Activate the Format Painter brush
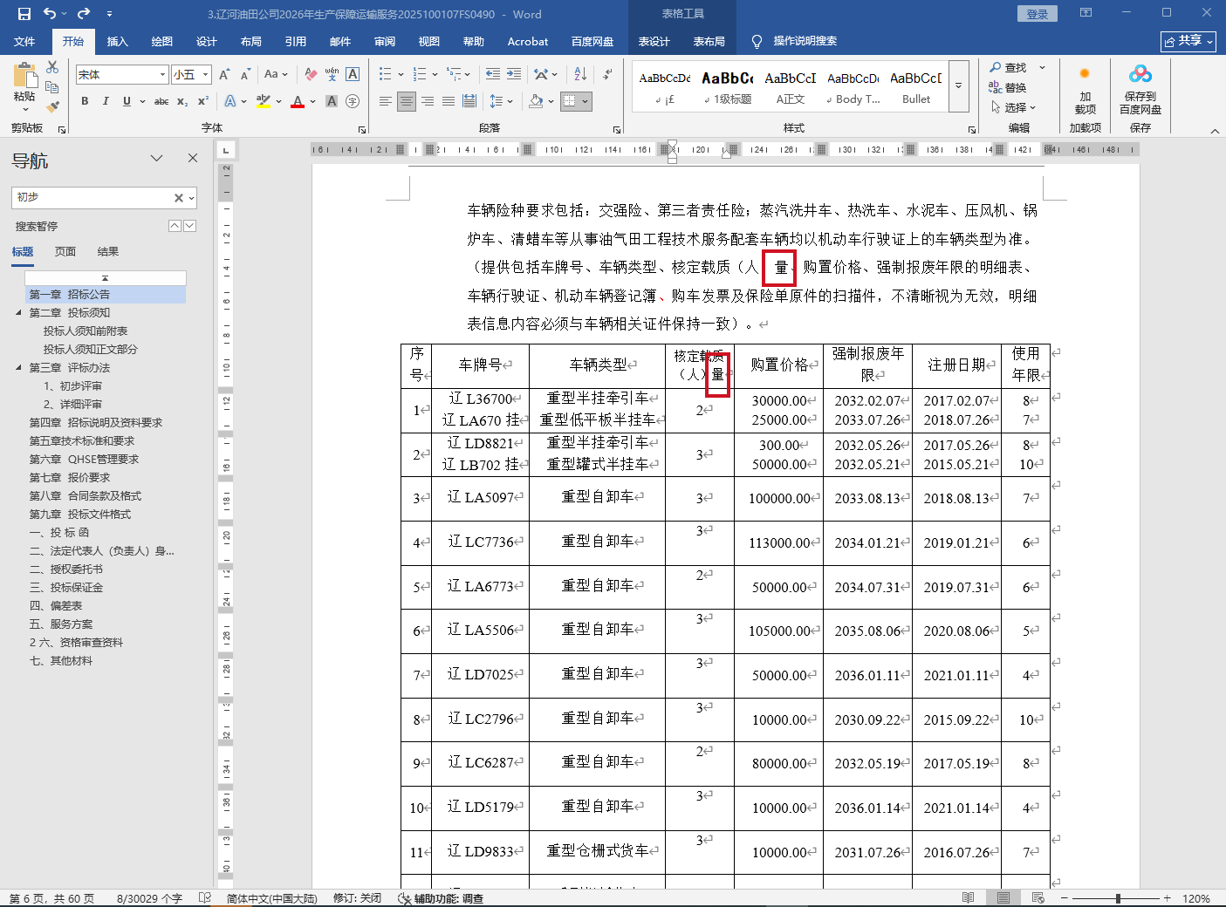Viewport: 1226px width, 907px height. (52, 106)
